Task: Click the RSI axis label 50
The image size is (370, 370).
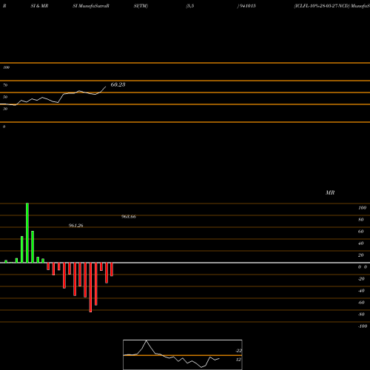Action: pos(5,97)
